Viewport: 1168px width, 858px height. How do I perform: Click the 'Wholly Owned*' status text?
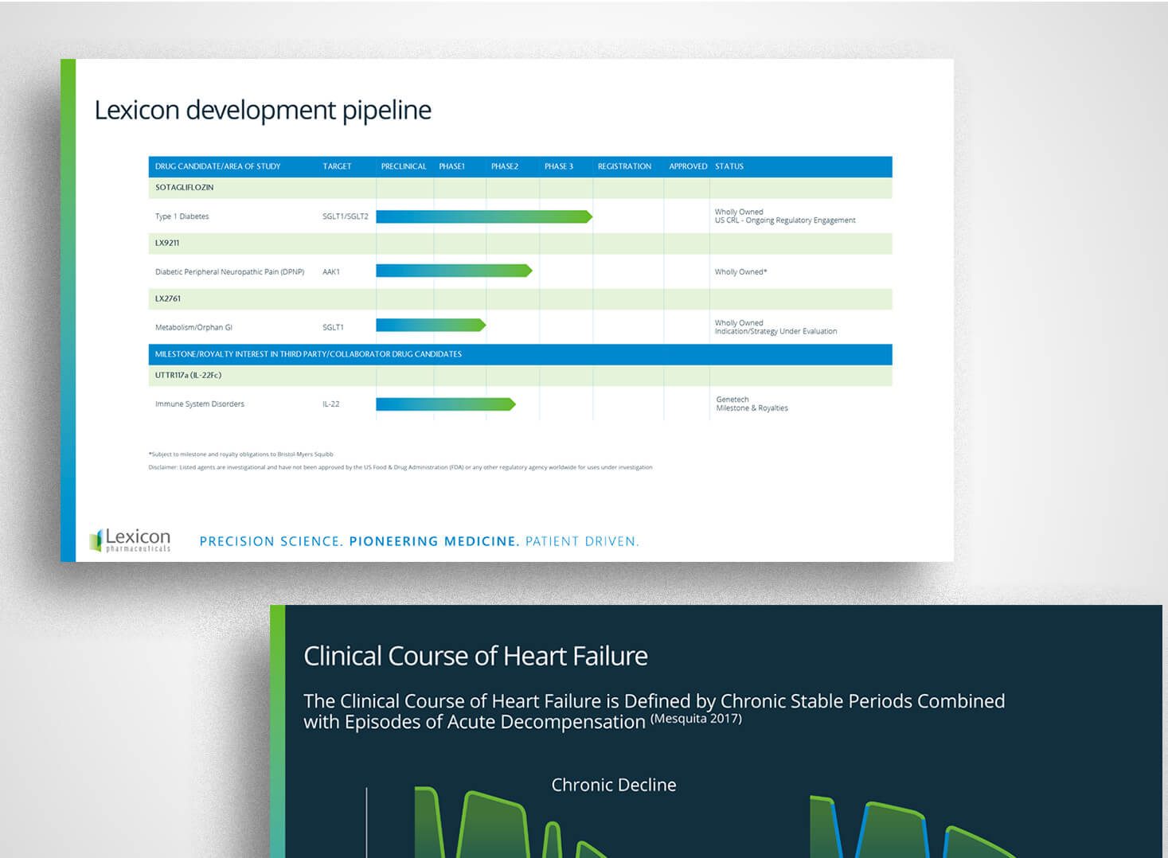pyautogui.click(x=740, y=272)
